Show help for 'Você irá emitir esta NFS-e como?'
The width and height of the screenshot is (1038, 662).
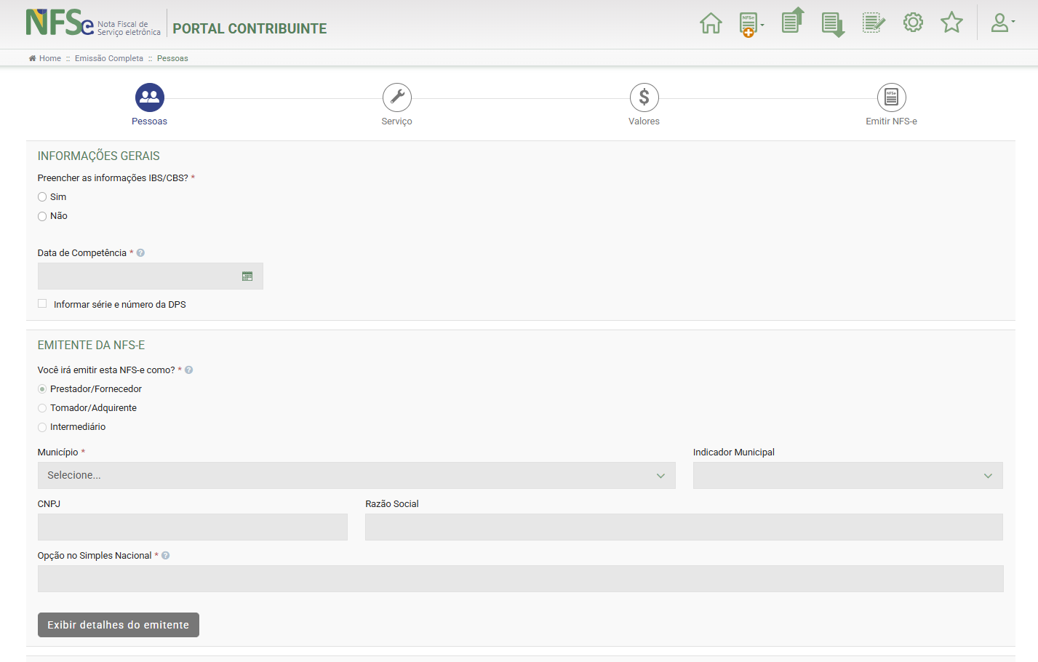click(x=188, y=370)
